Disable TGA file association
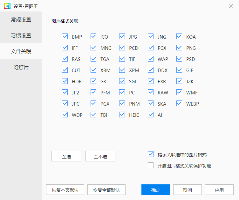 click(x=93, y=59)
